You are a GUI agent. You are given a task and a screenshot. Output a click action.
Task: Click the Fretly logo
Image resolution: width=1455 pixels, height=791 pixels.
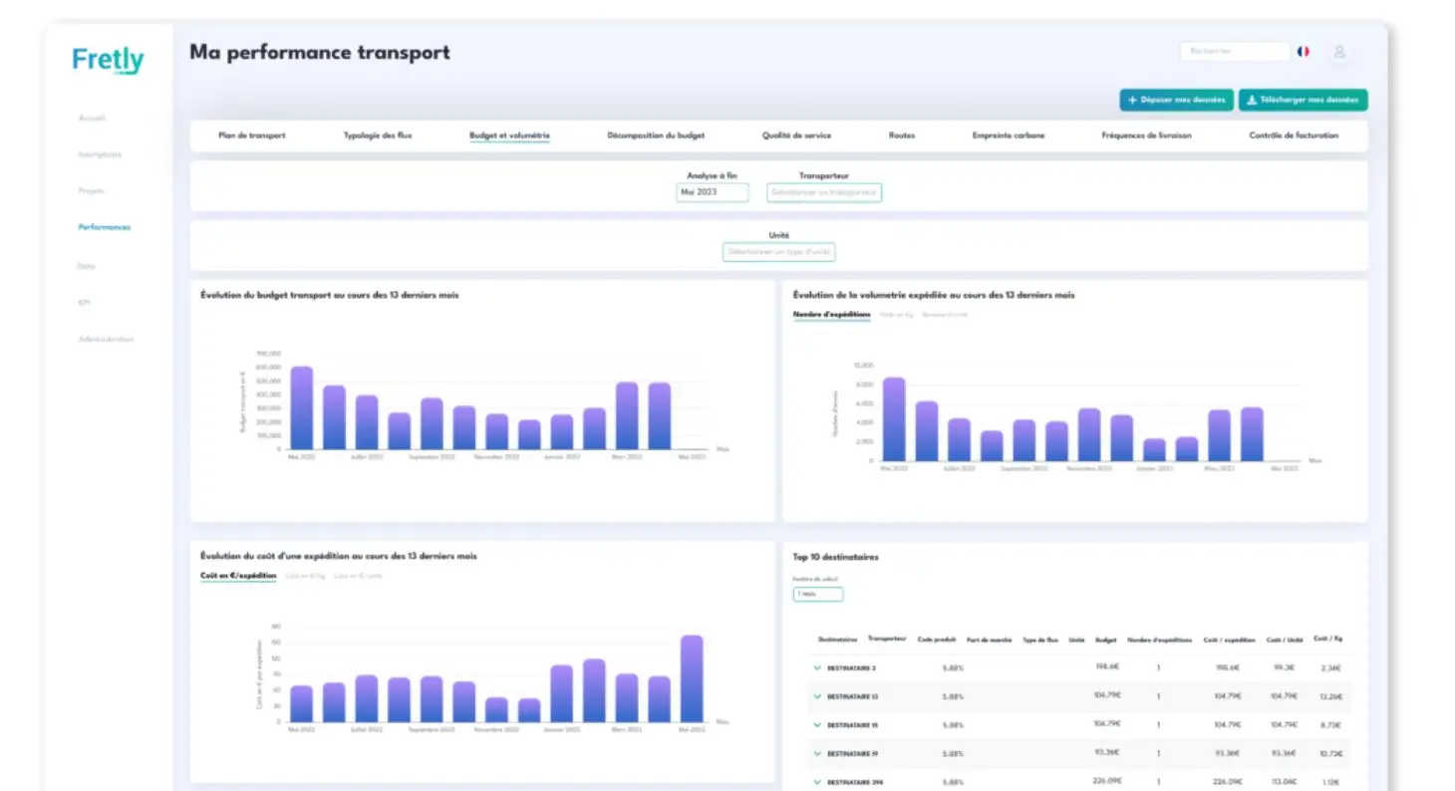[108, 61]
